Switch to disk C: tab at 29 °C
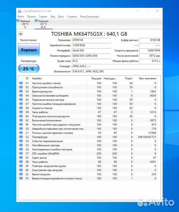This screenshot has width=179, height=212. (25, 24)
